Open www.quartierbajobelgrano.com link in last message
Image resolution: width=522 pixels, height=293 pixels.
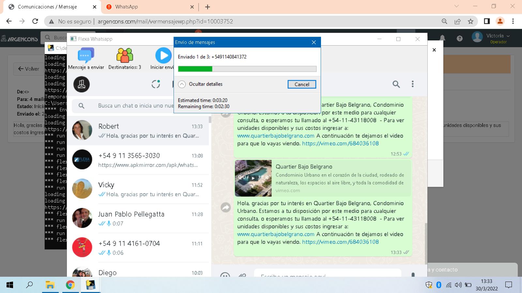click(276, 234)
